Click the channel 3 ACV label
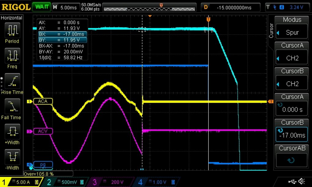The width and height of the screenshot is (312, 187). (43, 131)
